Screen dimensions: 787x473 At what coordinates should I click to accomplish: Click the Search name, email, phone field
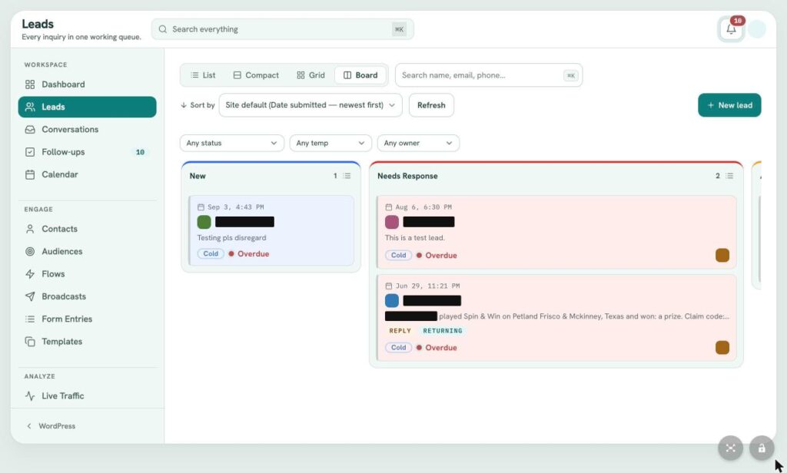tap(489, 75)
